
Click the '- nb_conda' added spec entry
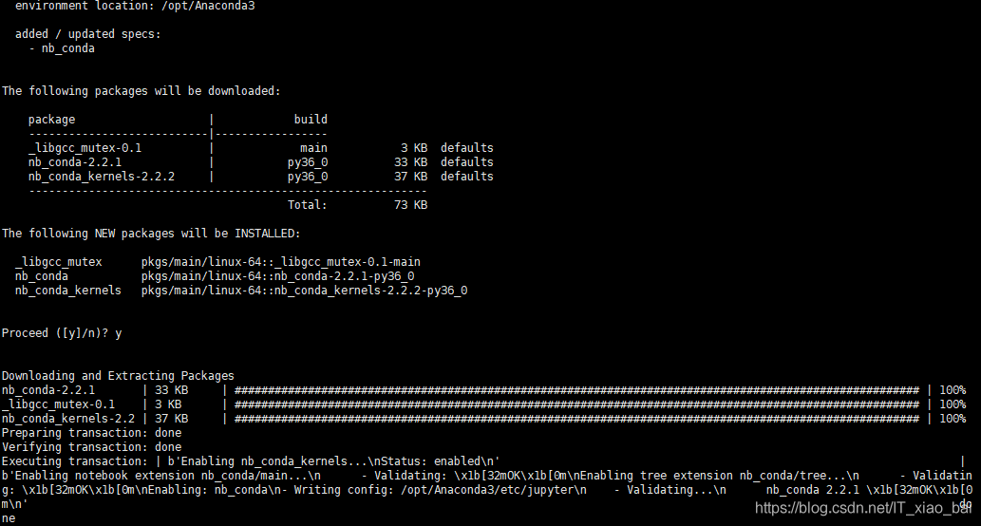pyautogui.click(x=62, y=48)
